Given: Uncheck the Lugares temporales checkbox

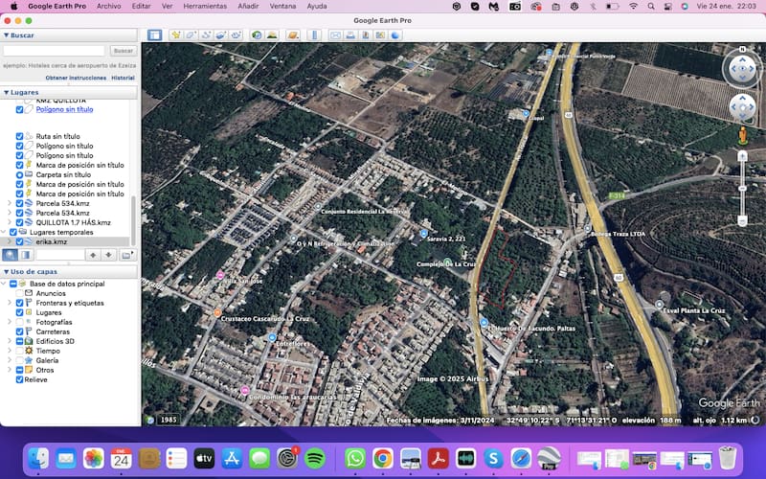Looking at the screenshot, I should pos(13,232).
